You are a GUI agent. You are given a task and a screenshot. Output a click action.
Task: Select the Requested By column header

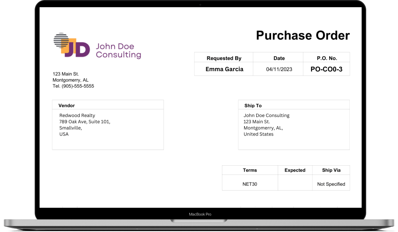[x=224, y=58]
